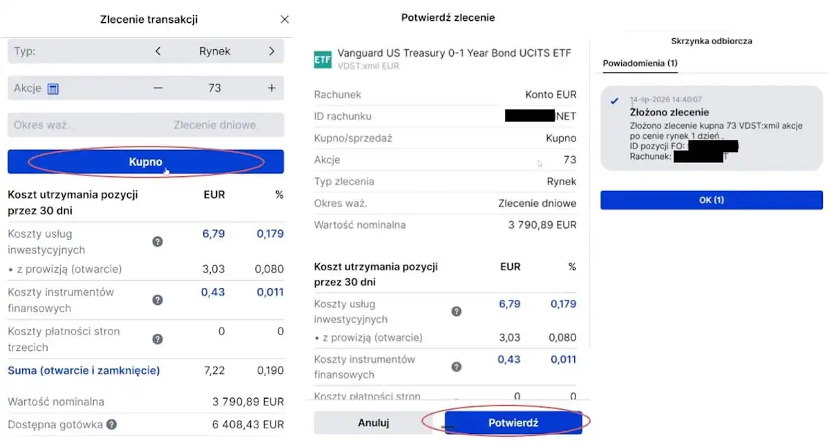Open the share quantity calculator icon
Screen dimensions: 829x445
click(x=53, y=88)
